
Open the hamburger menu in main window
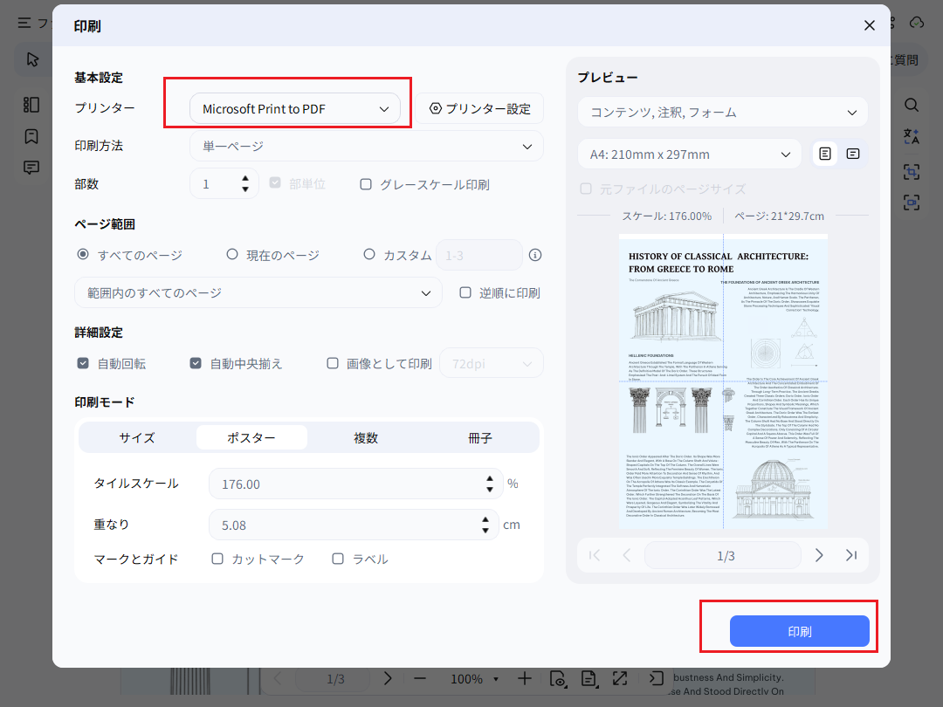[24, 23]
